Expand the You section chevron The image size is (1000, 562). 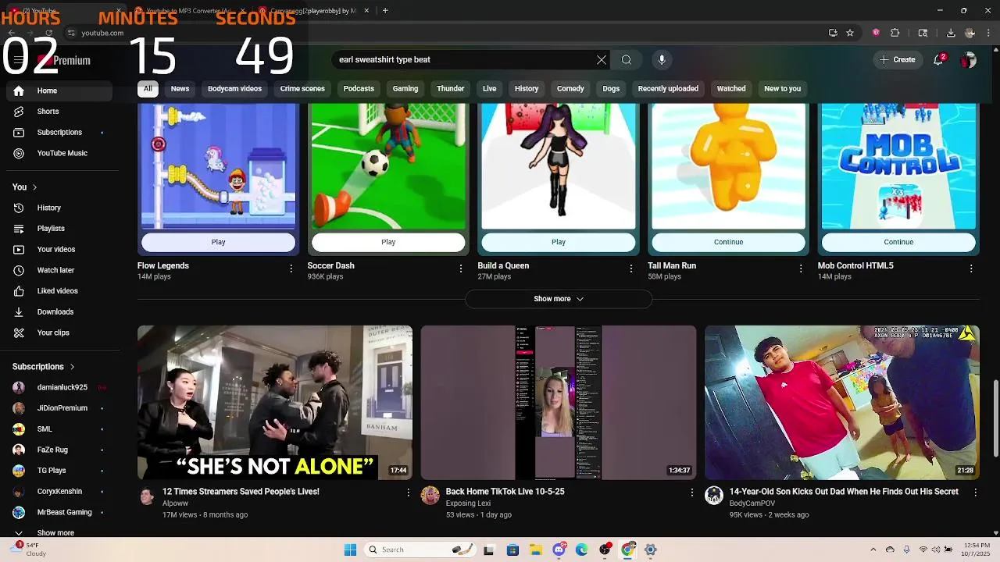(34, 187)
